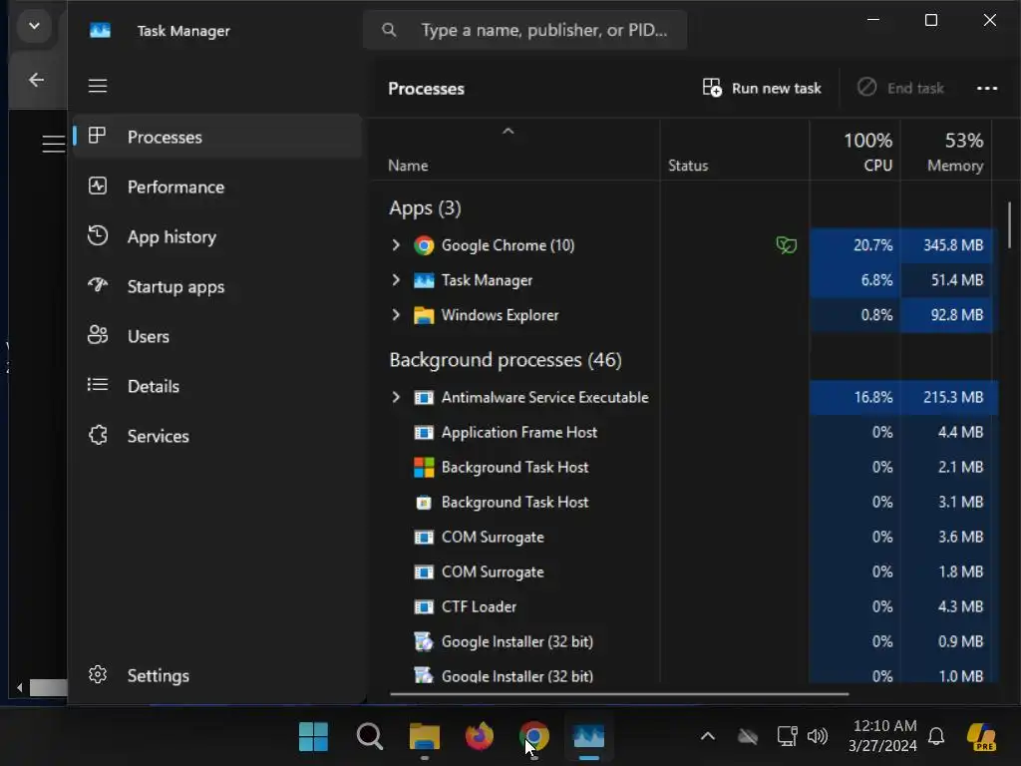Click the CTF Loader process icon

423,607
